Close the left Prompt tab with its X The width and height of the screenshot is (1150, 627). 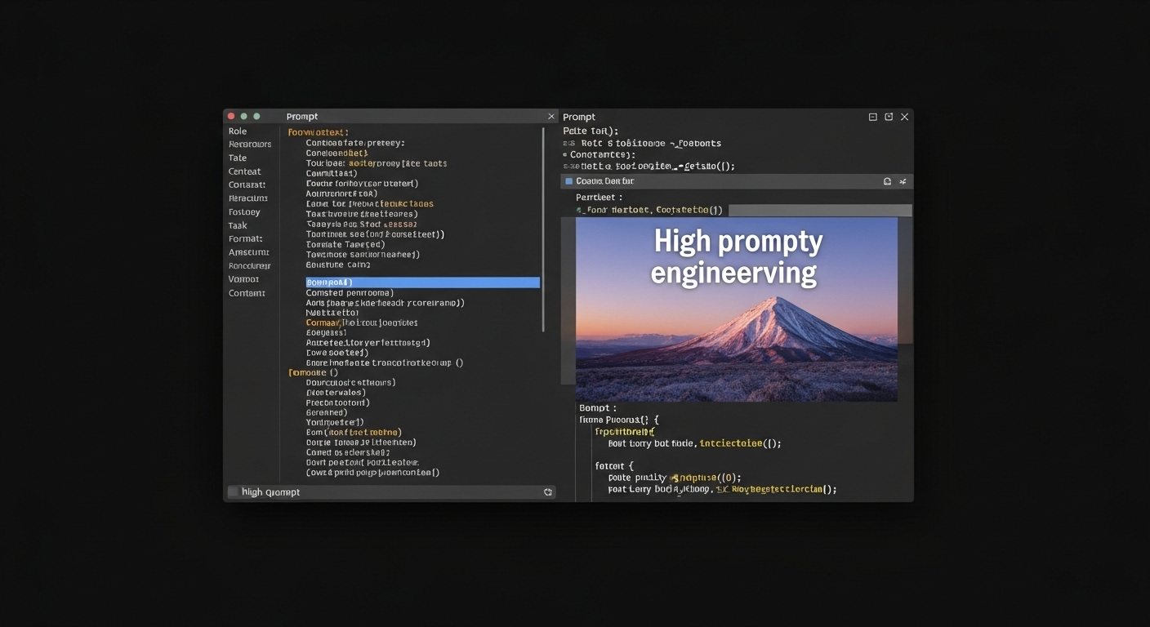point(550,117)
